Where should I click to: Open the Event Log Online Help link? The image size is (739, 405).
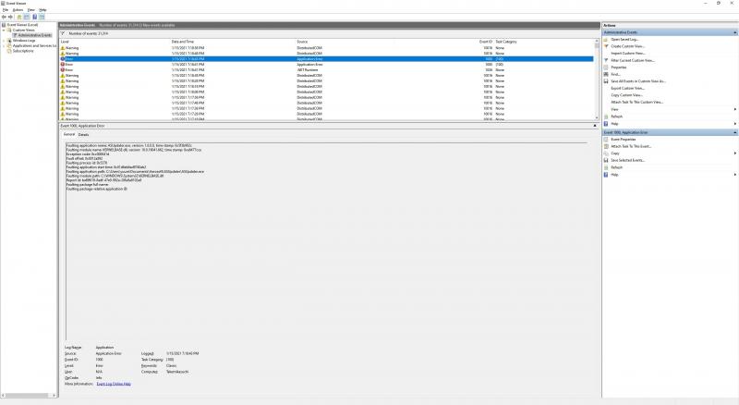pyautogui.click(x=114, y=384)
